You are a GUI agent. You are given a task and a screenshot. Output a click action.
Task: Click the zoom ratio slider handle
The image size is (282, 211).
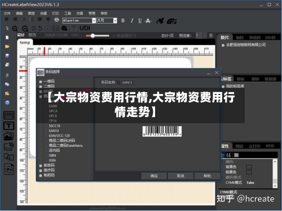[x=92, y=35]
